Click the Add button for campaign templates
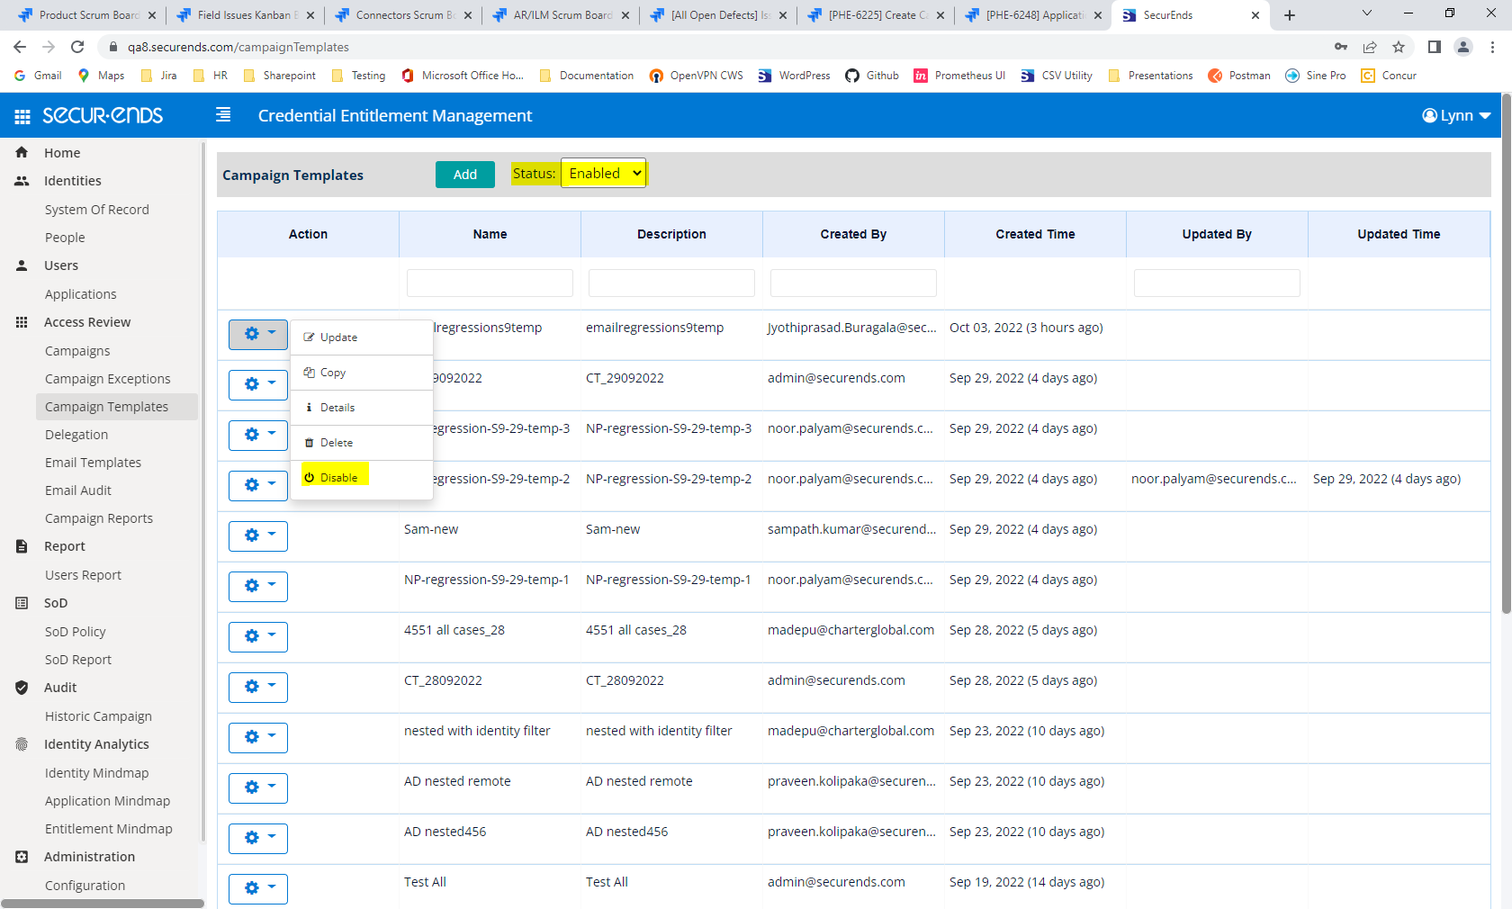 (x=464, y=174)
